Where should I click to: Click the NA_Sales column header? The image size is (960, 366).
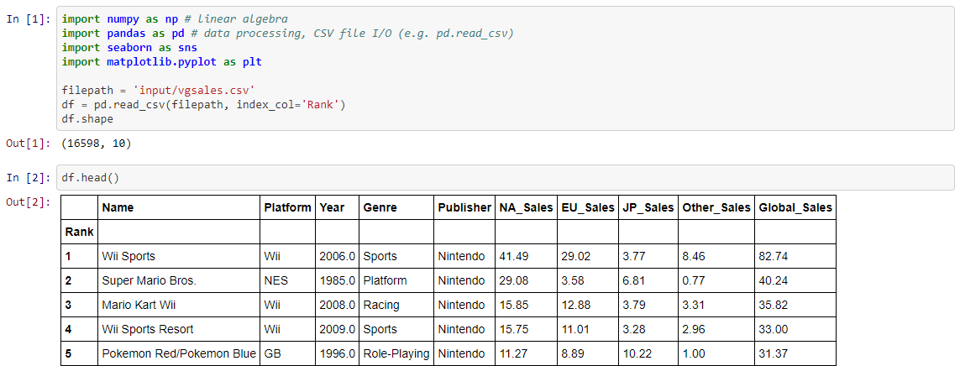tap(527, 207)
